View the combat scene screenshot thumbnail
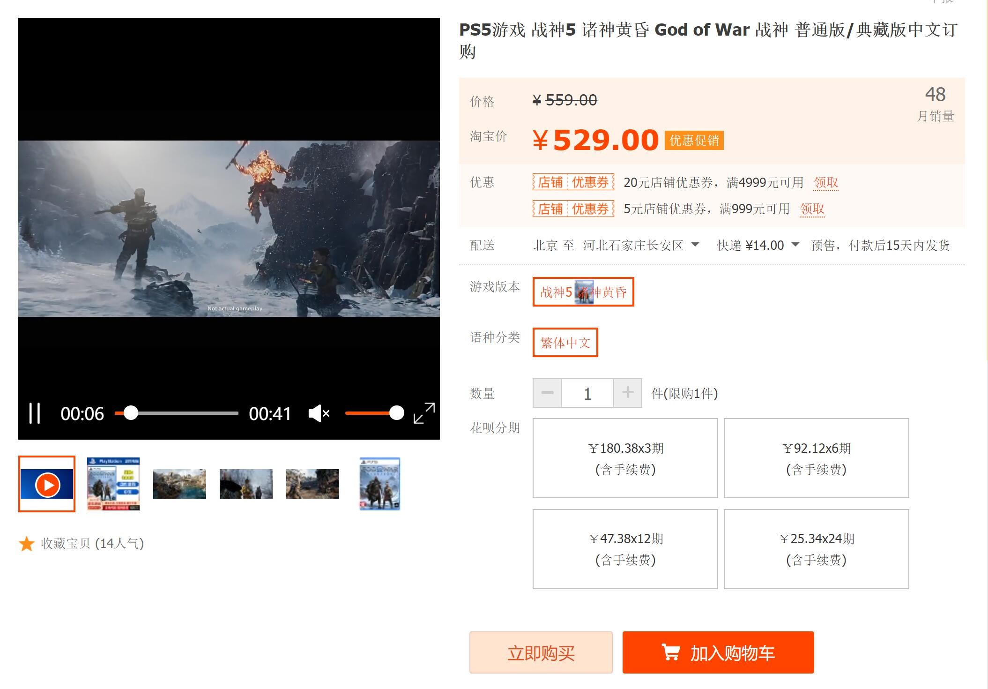Viewport: 988px width, 689px height. click(312, 484)
